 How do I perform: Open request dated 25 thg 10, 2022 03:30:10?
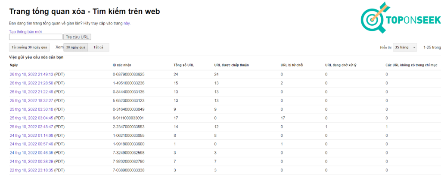click(x=31, y=109)
